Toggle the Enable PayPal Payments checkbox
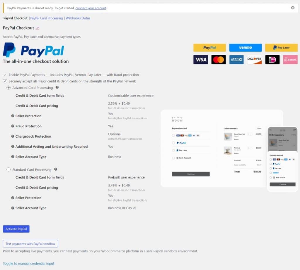Viewport: 300px width, 270px height. click(5, 75)
